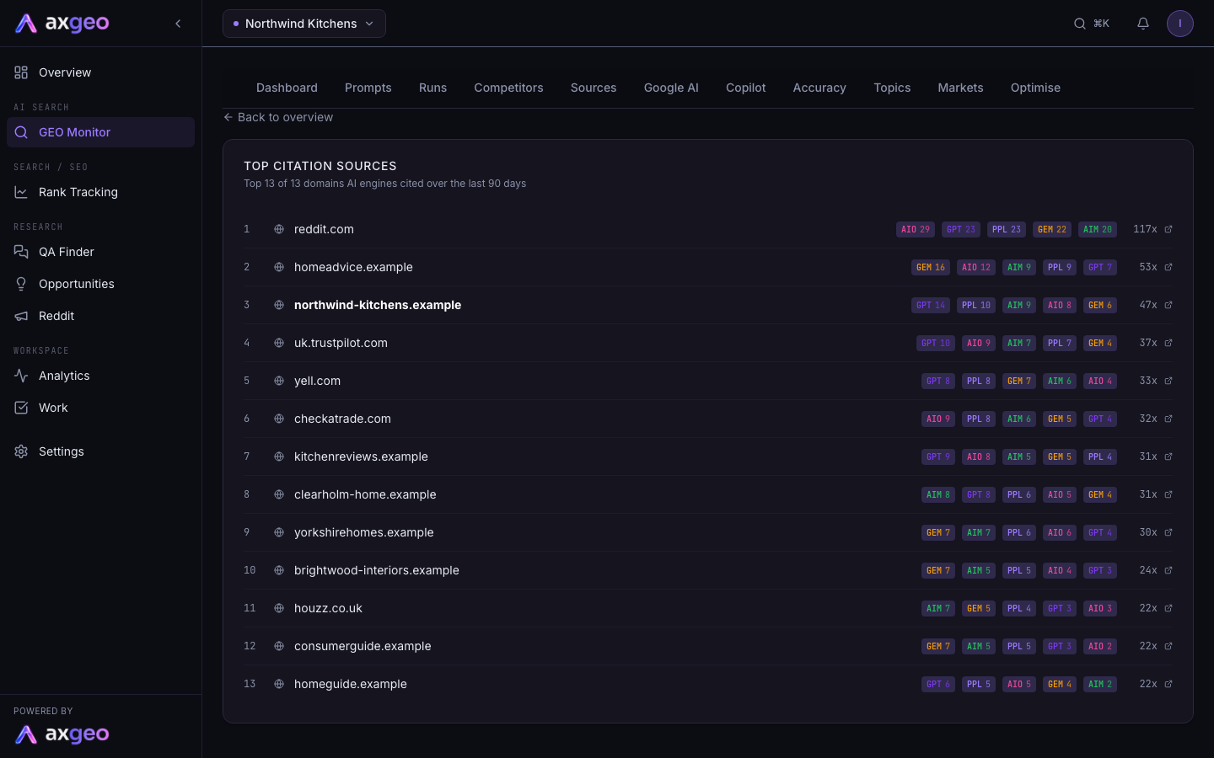
Task: Click the AIO 29 badge on reddit.com row
Action: (x=916, y=229)
